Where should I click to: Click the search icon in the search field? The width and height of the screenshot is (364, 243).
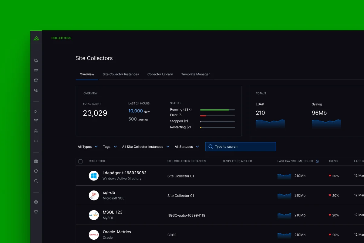211,146
